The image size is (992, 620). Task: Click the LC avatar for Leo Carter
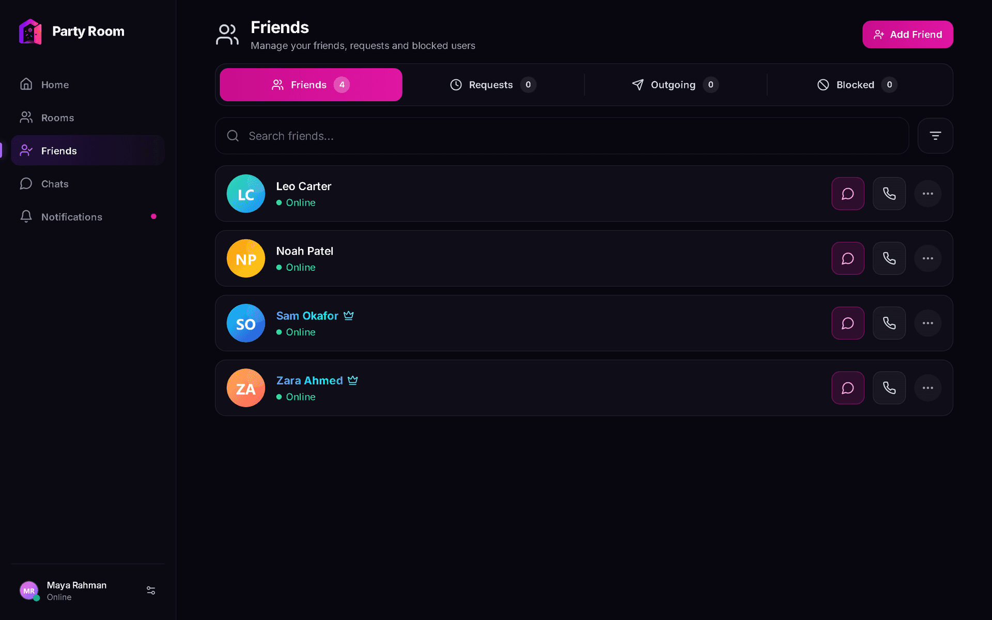[x=246, y=194]
